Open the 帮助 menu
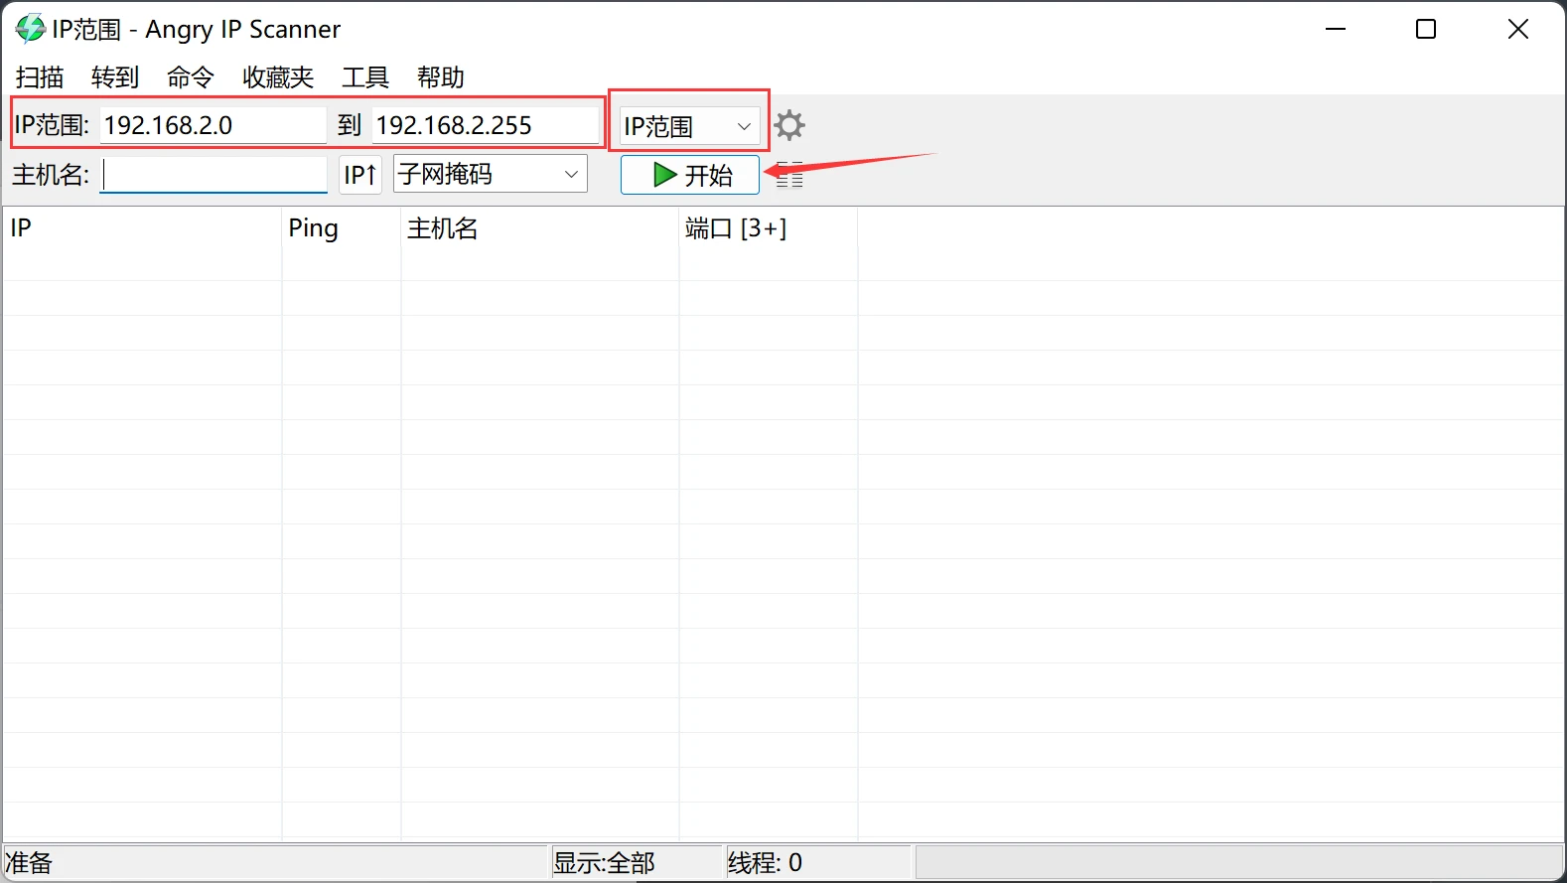The width and height of the screenshot is (1567, 883). (441, 76)
